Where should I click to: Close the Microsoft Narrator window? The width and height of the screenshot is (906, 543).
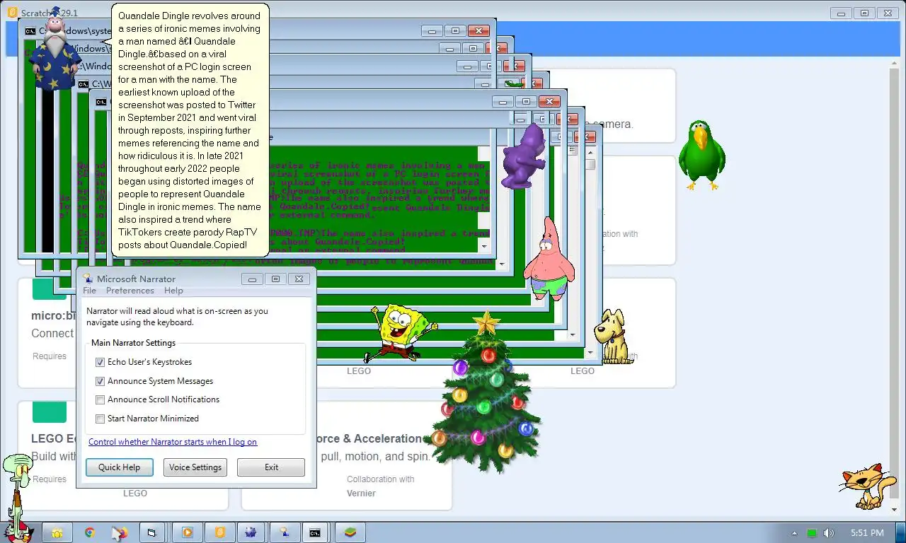pyautogui.click(x=299, y=279)
